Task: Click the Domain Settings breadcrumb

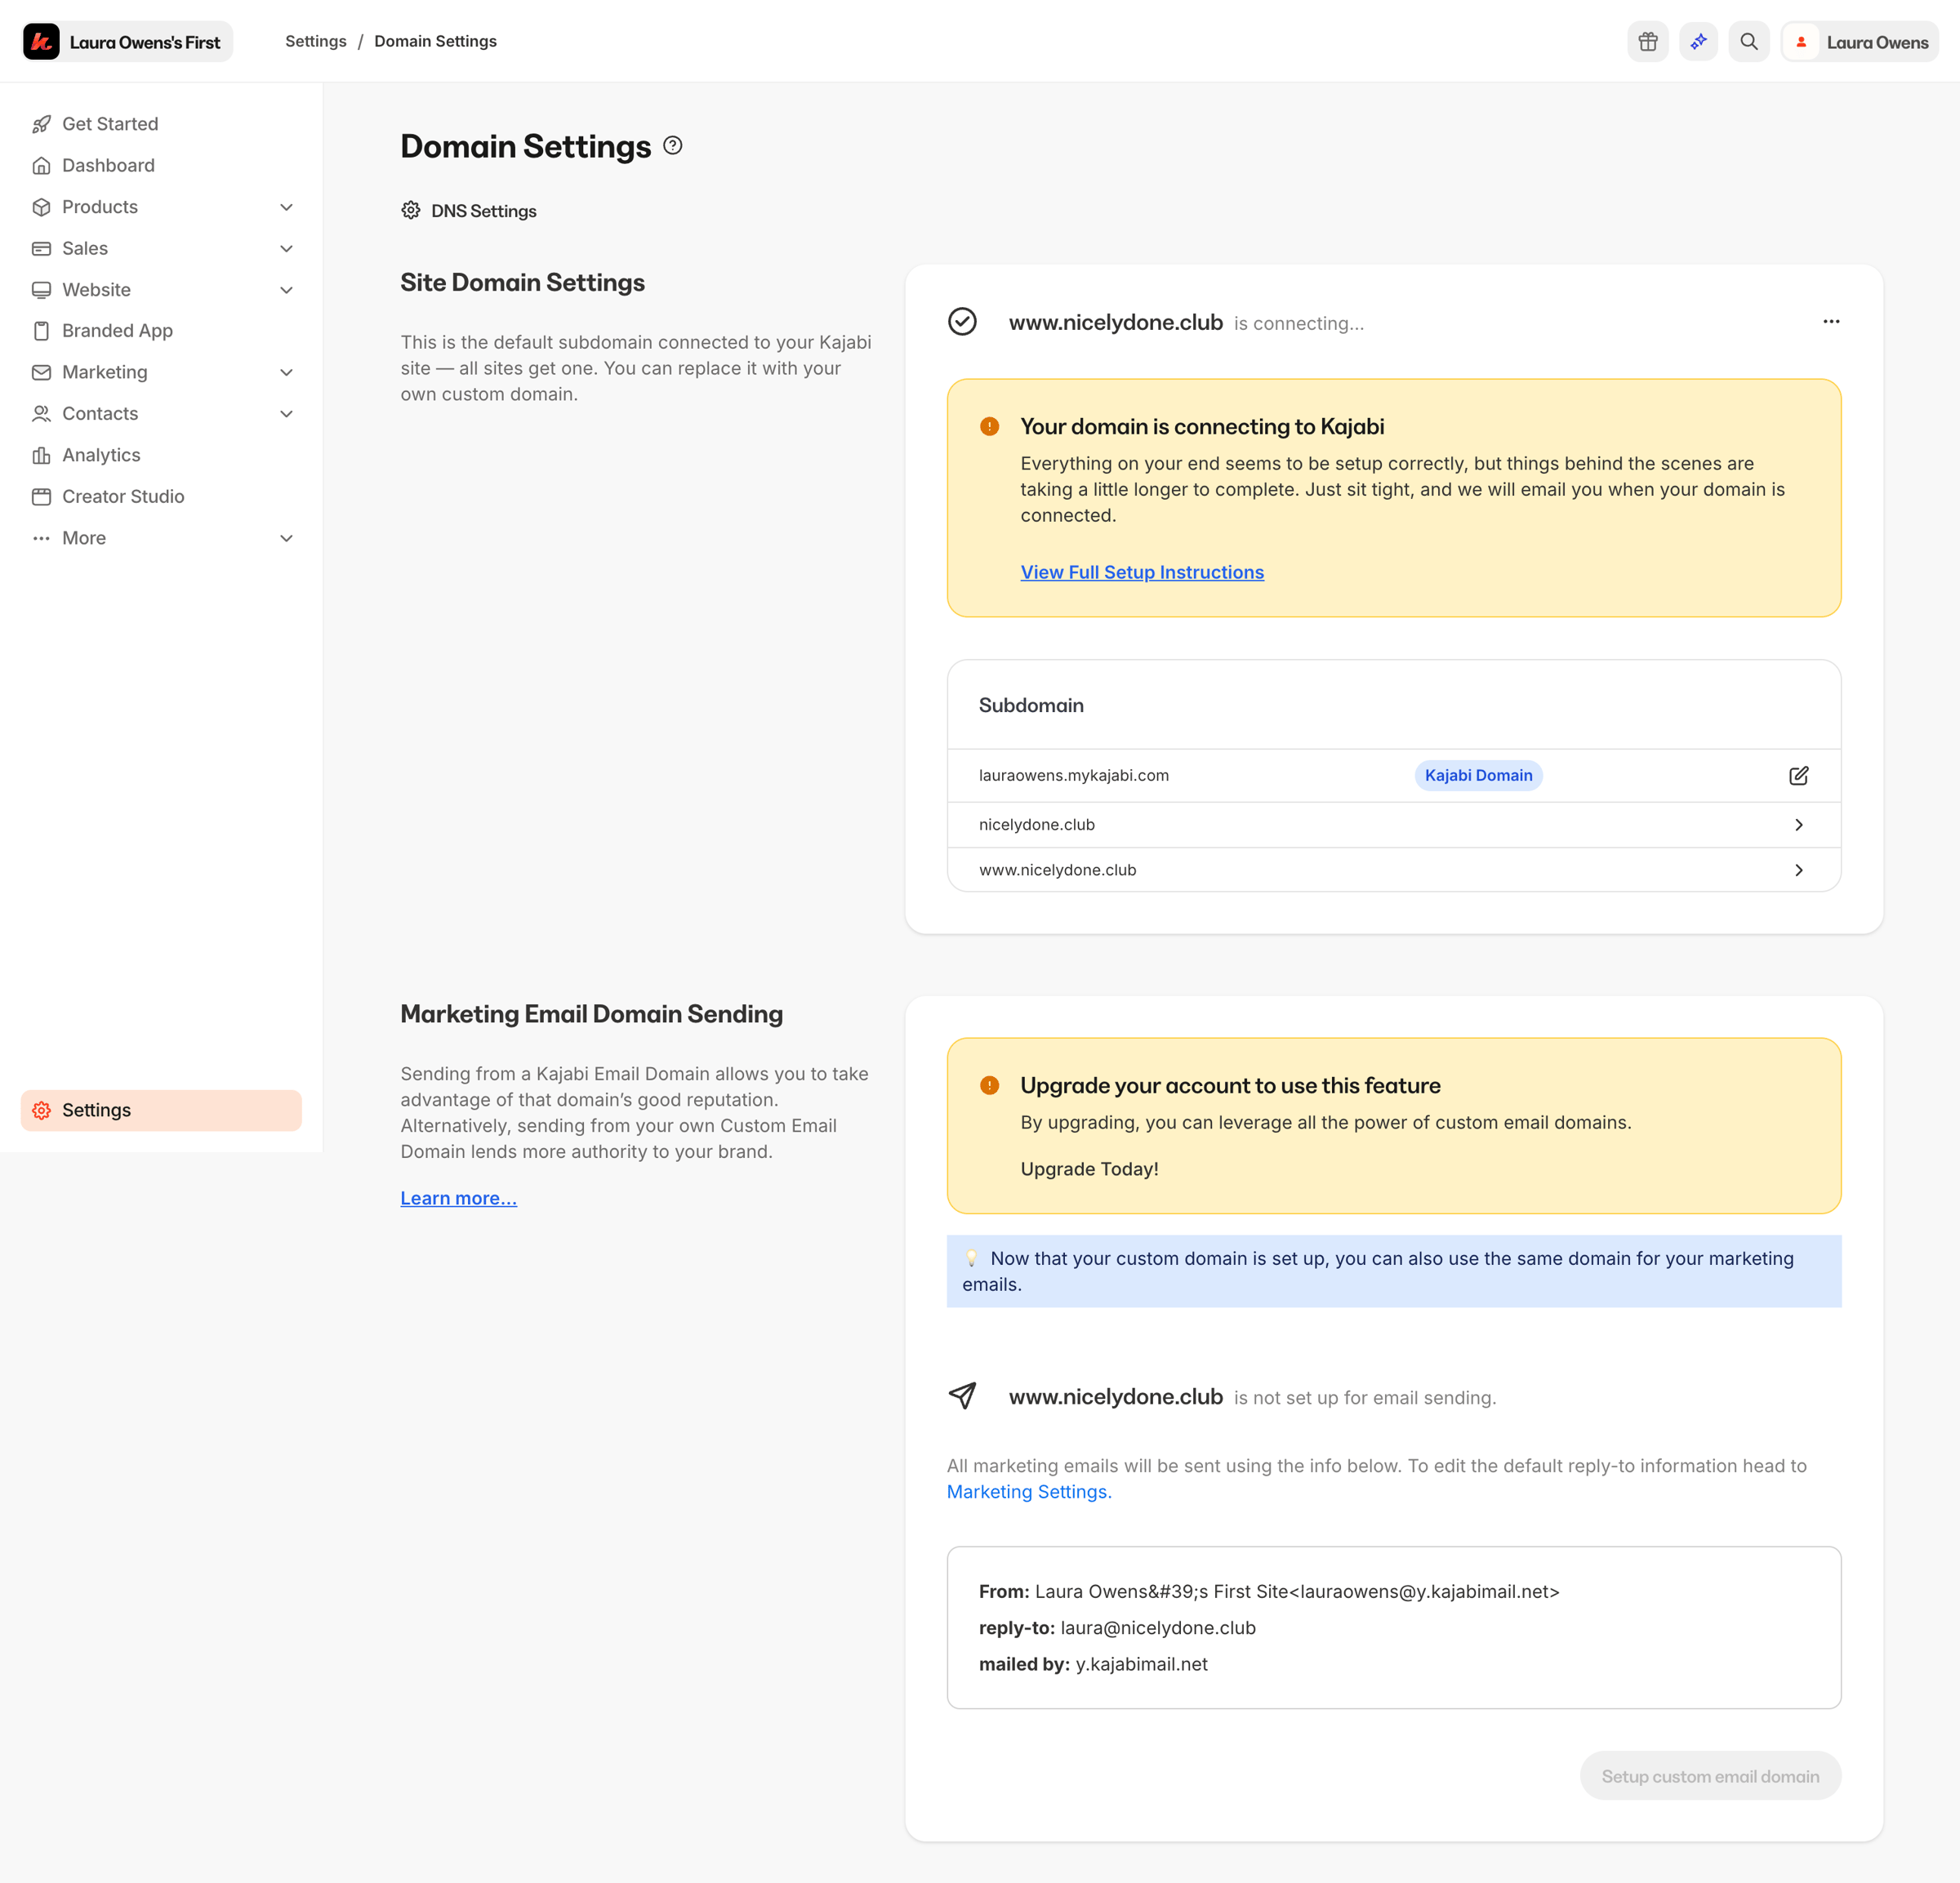Action: pos(435,41)
